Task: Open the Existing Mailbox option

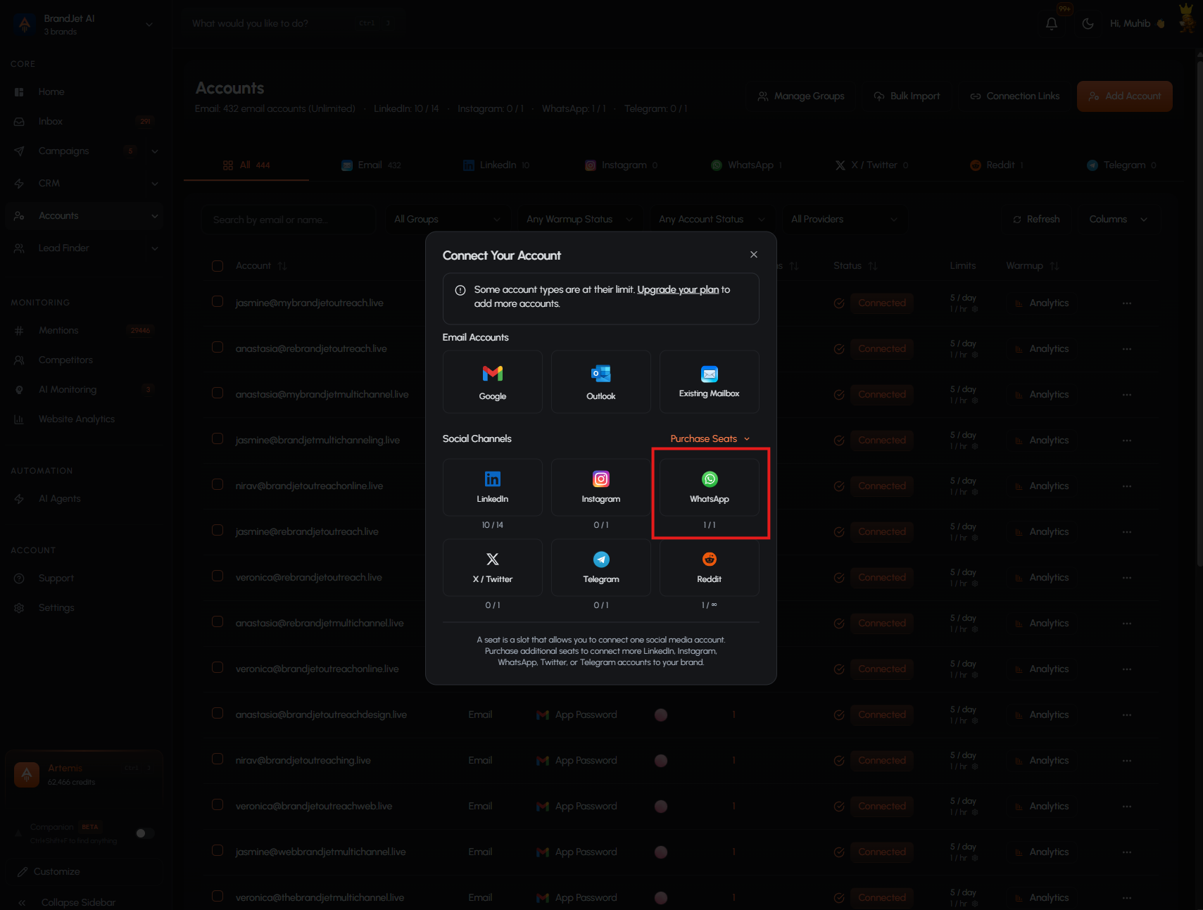Action: coord(709,381)
